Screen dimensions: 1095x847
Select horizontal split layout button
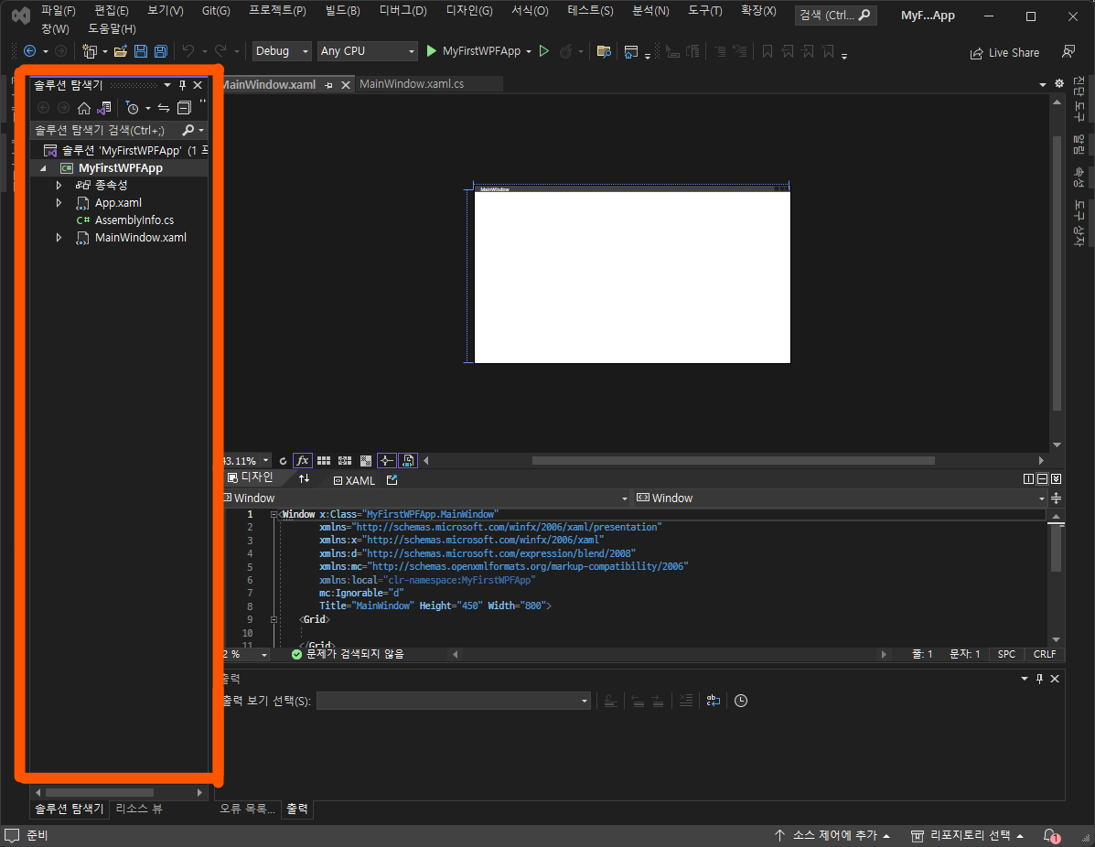point(1042,479)
